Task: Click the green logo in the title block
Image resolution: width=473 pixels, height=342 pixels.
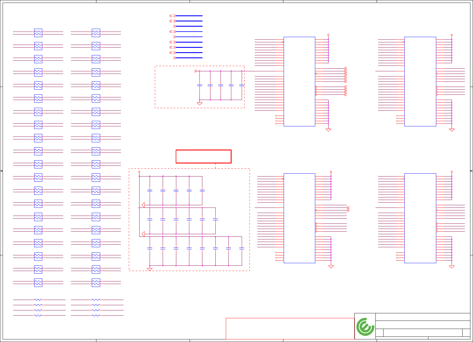Action: coord(365,327)
